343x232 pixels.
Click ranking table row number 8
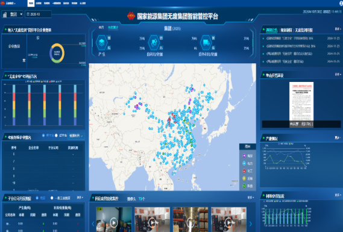click(43, 169)
